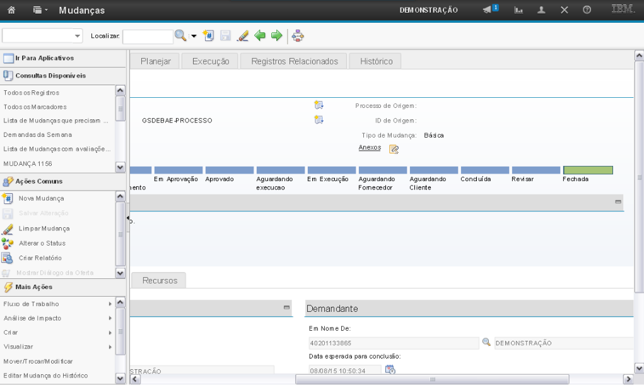Open the bulletin board megaphone notifications
This screenshot has height=385, width=644.
pyautogui.click(x=490, y=10)
